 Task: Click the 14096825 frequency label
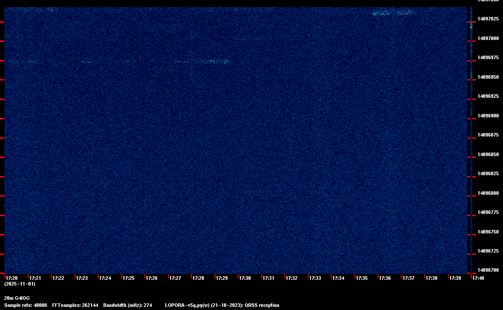(488, 173)
